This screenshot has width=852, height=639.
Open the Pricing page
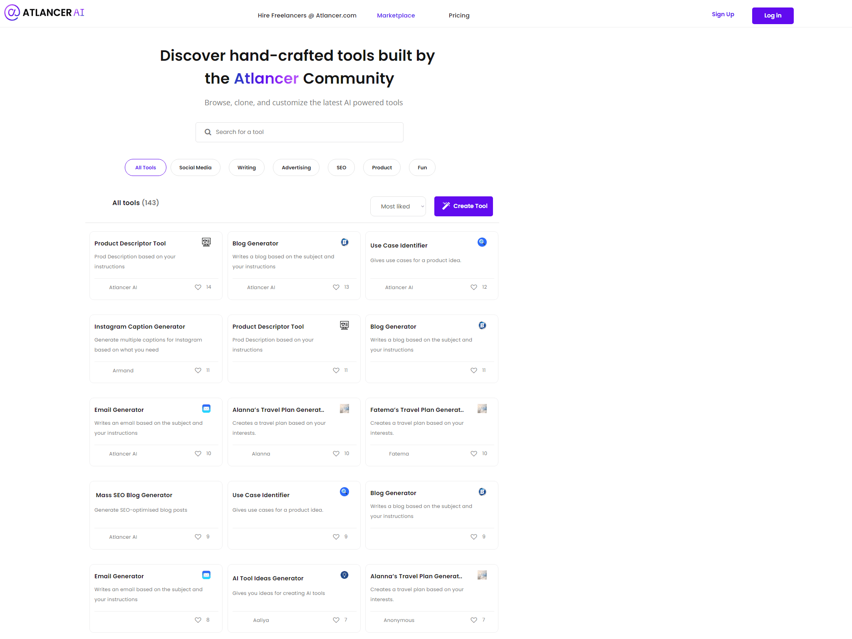click(459, 15)
